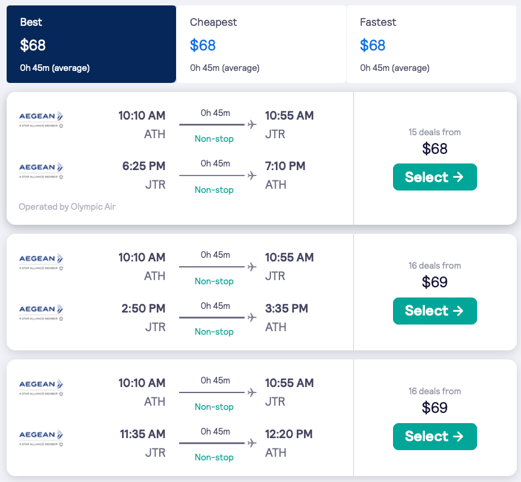Viewport: 521px width, 482px height.
Task: Switch to the Fastest tab
Action: coord(431,44)
